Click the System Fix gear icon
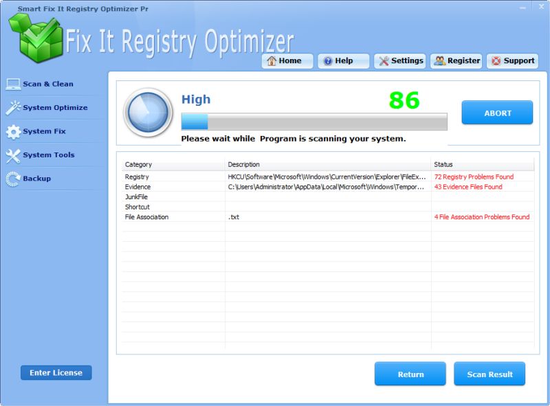 point(13,132)
